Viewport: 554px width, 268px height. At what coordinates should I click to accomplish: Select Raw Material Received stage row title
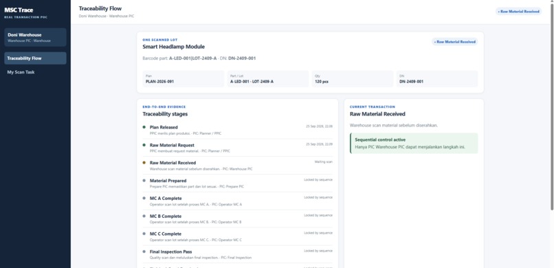(173, 163)
